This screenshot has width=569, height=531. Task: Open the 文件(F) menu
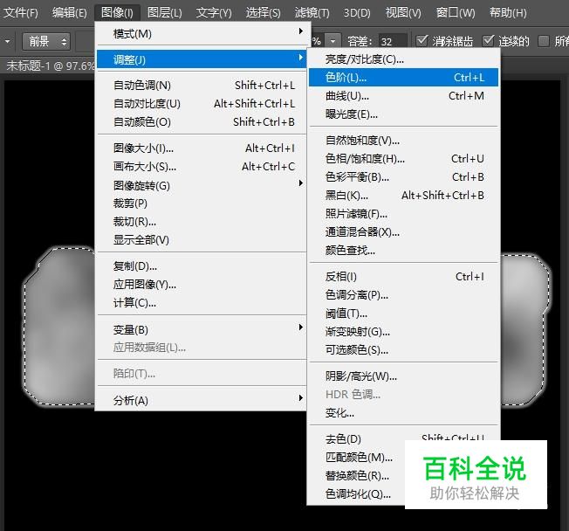[x=20, y=13]
